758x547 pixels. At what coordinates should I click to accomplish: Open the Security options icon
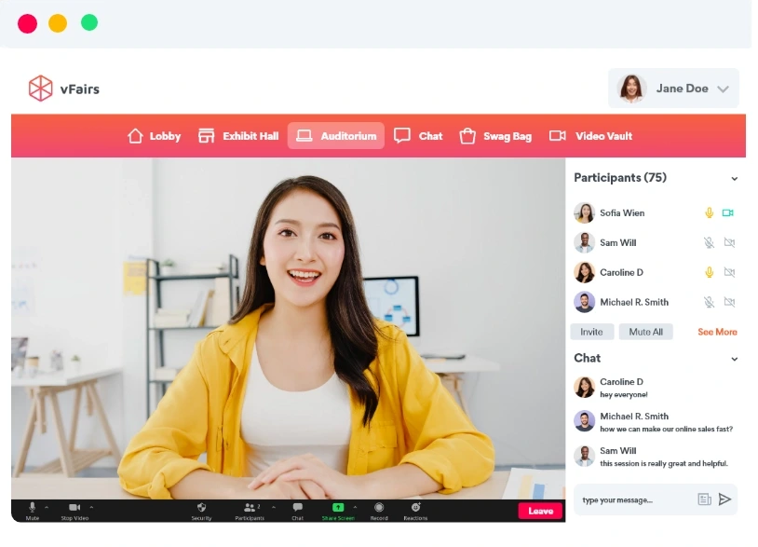point(200,508)
